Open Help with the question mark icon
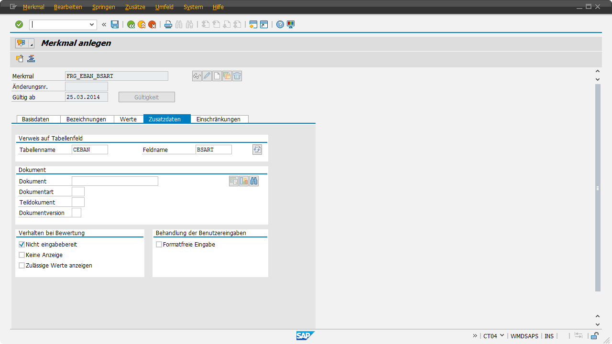 coord(280,24)
